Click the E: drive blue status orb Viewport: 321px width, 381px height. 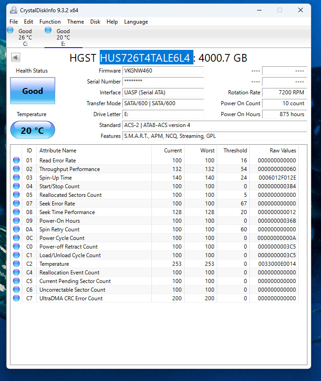[48, 30]
